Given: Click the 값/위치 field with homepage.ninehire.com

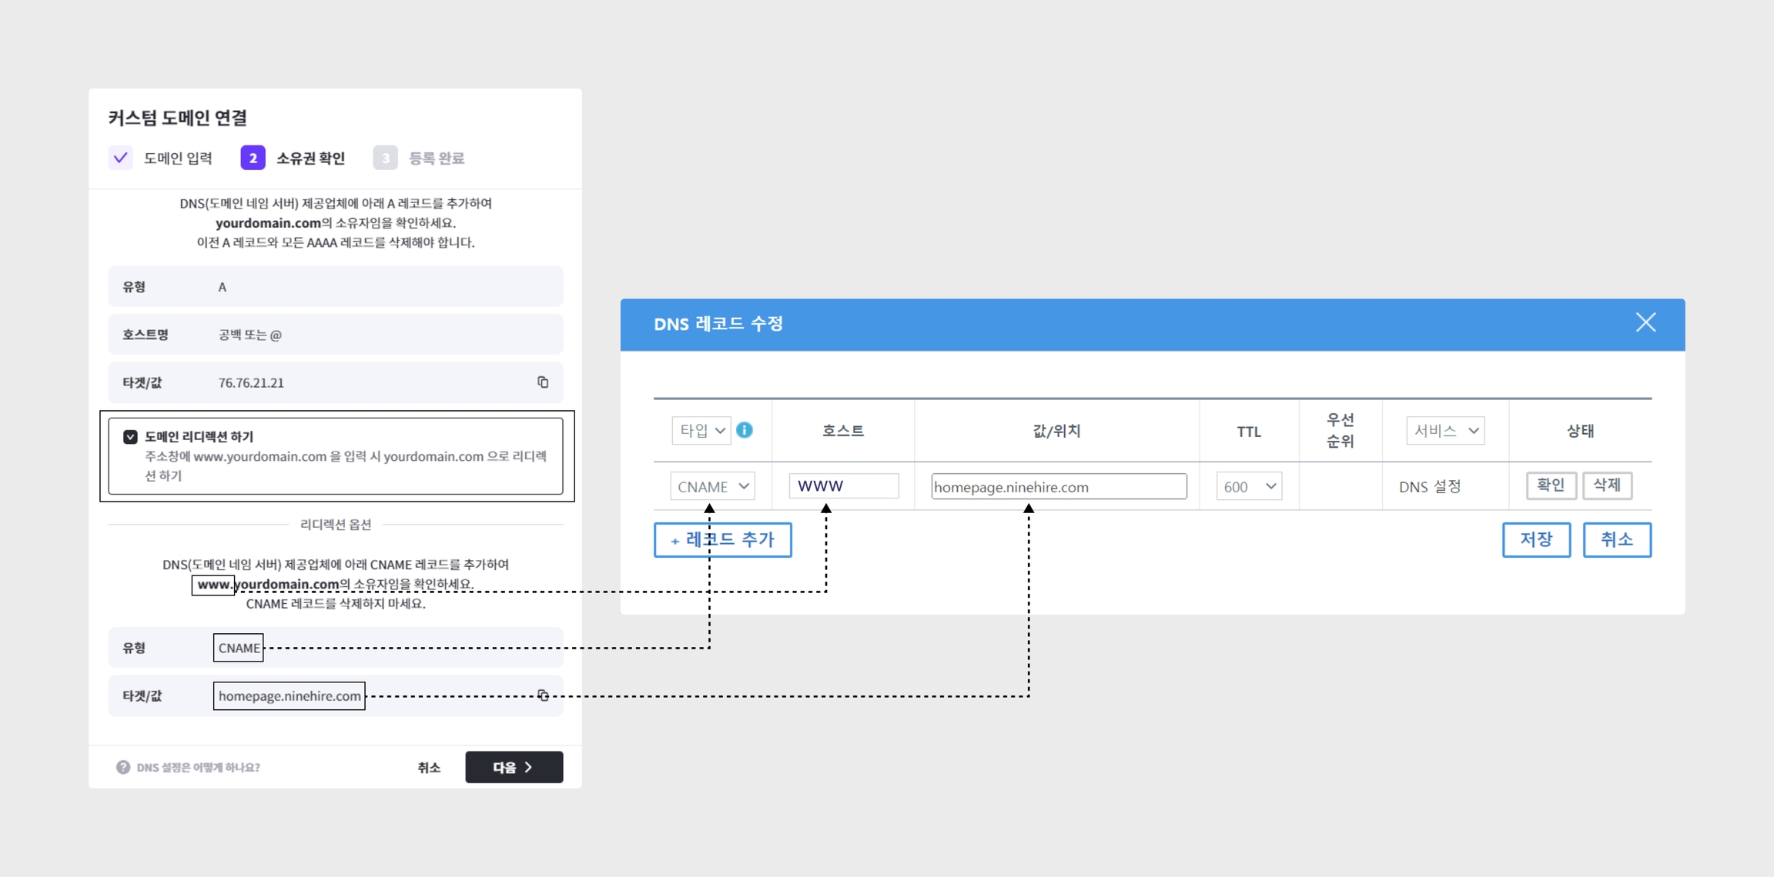Looking at the screenshot, I should tap(1058, 487).
